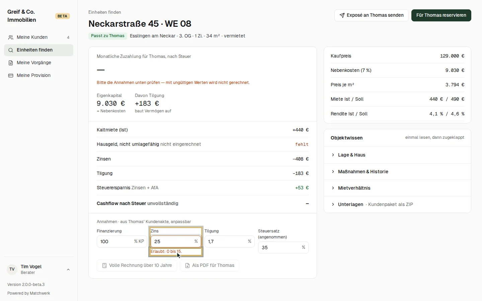Click the Tilgung value −183 €
482x301 pixels.
coord(301,174)
